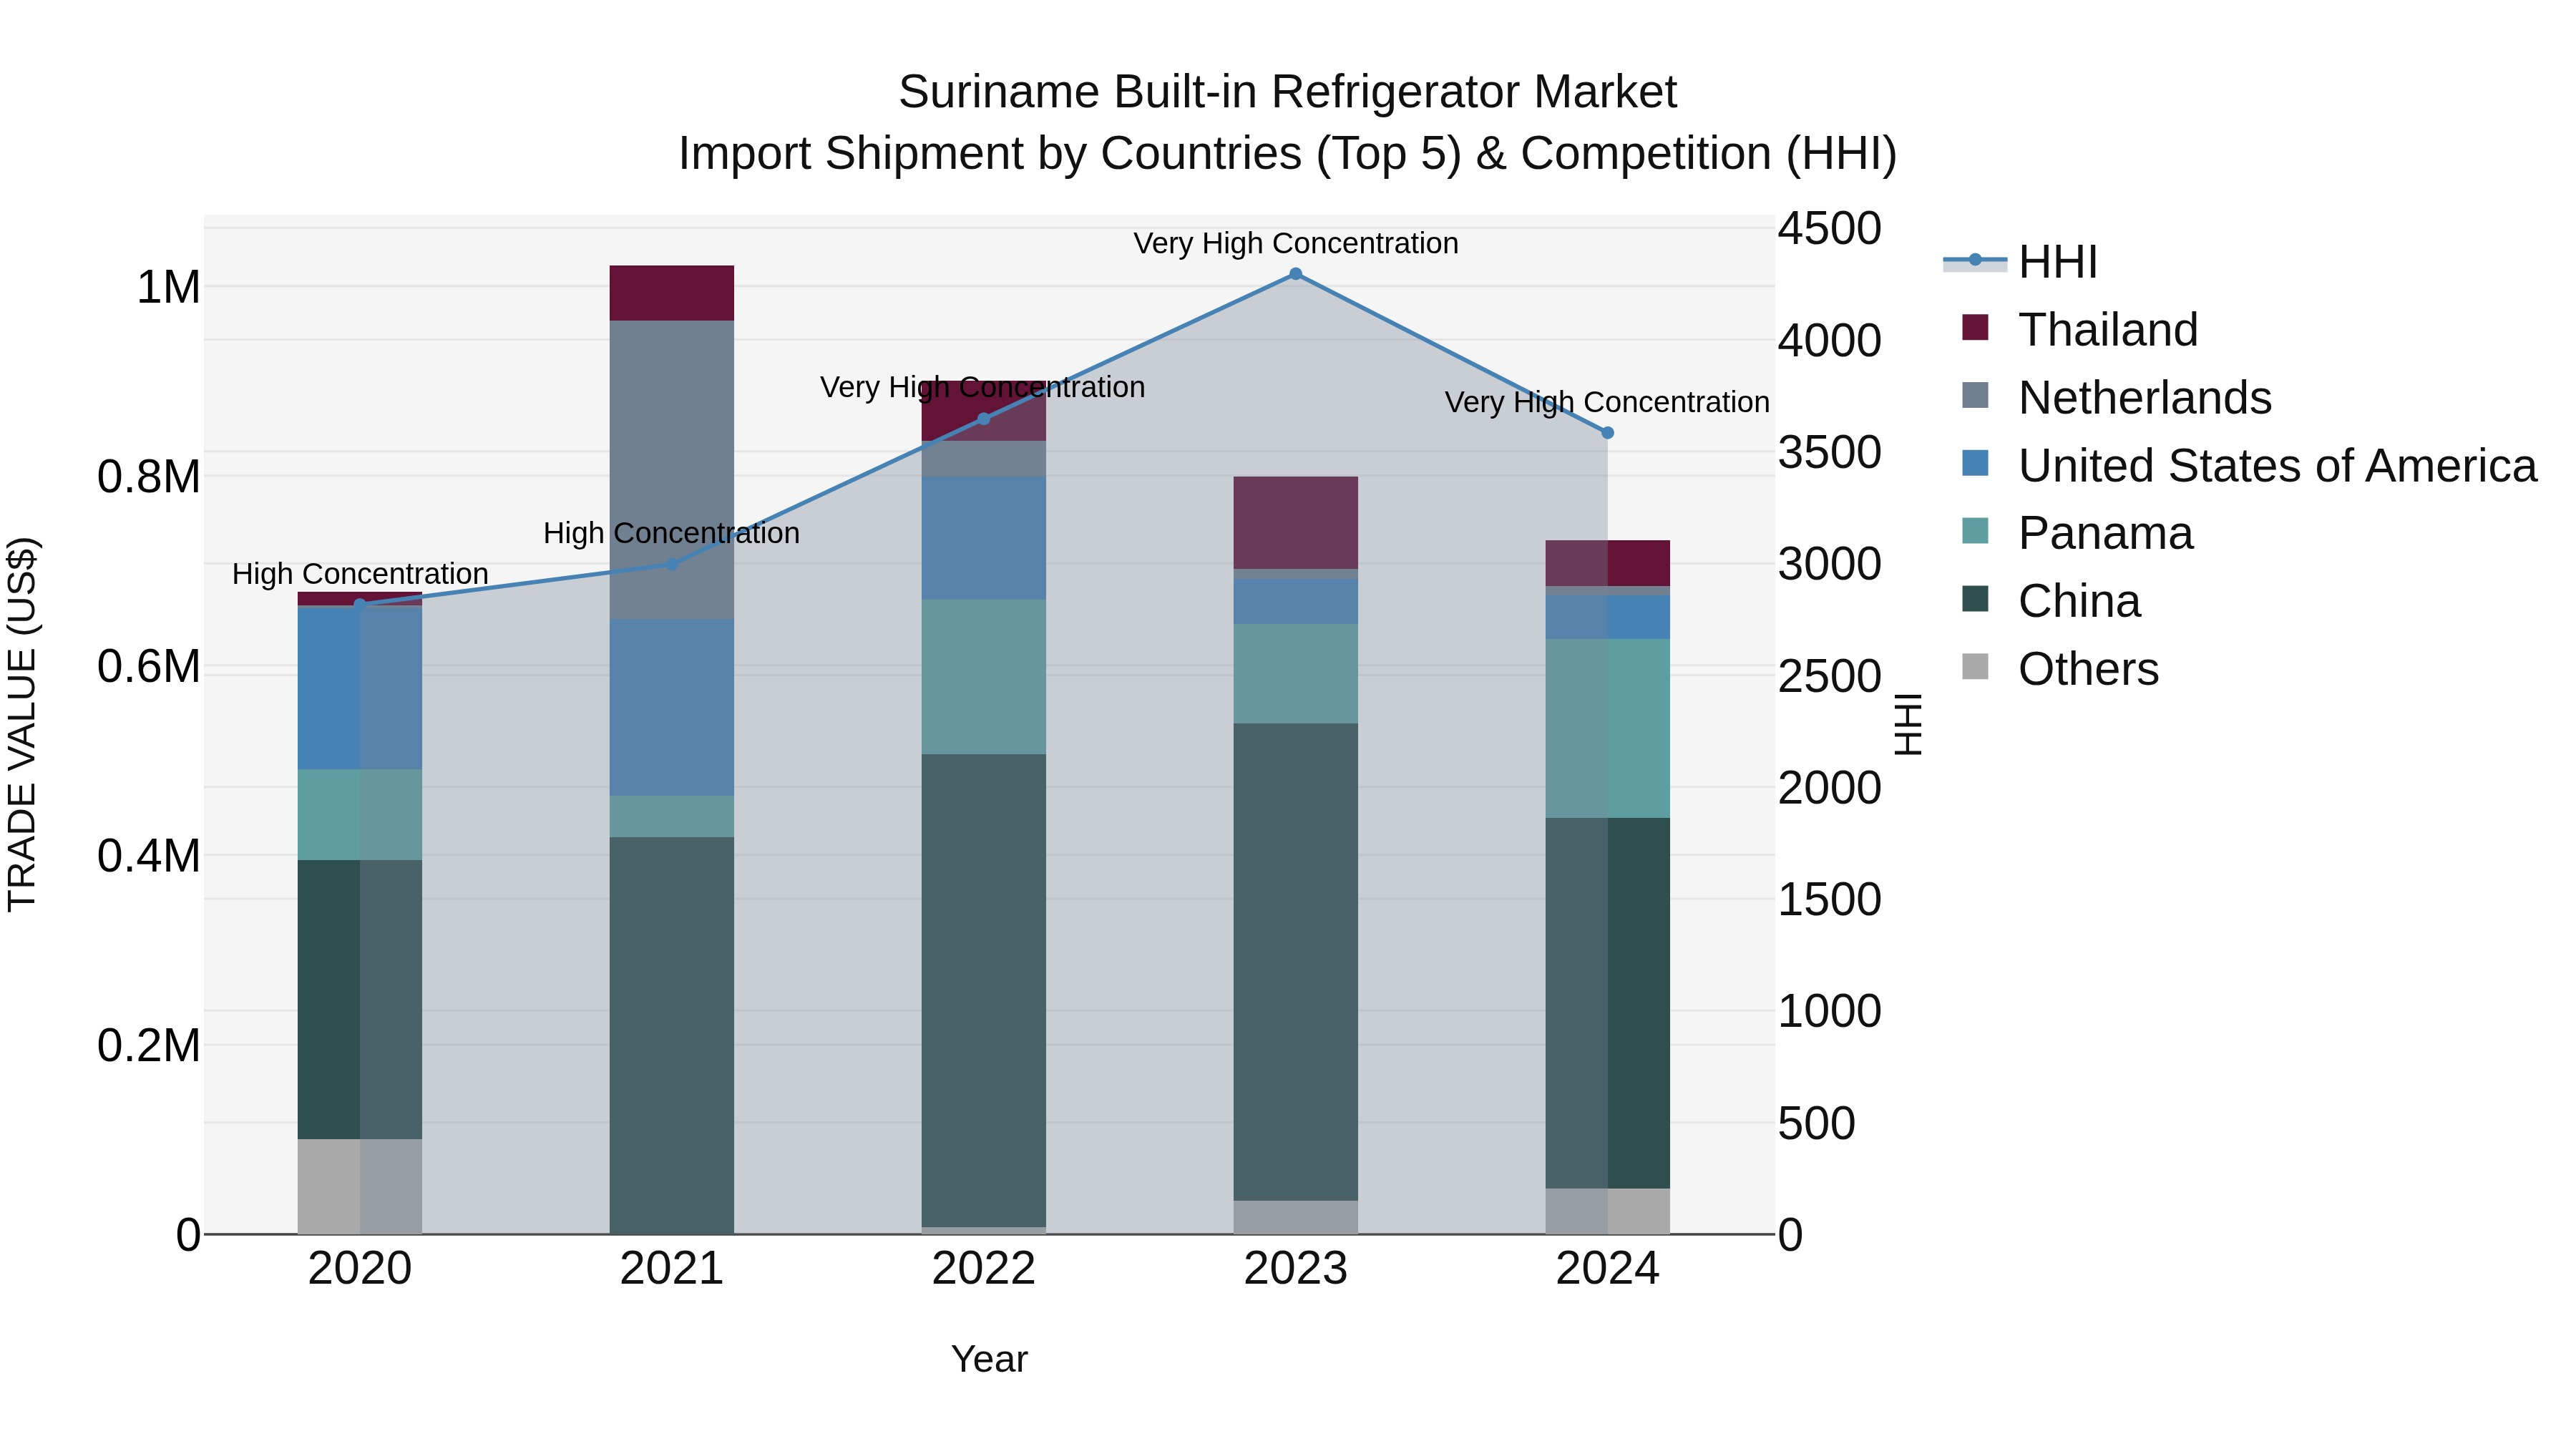The height and width of the screenshot is (1449, 2576).
Task: Select the 2020 Others bar segment
Action: click(x=360, y=1187)
